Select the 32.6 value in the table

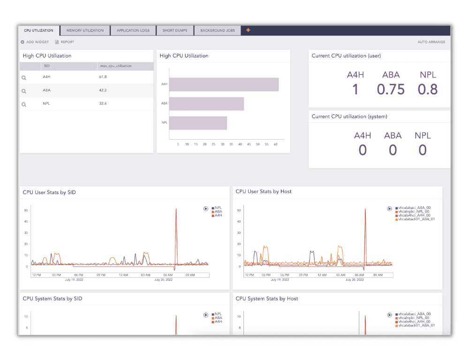pyautogui.click(x=103, y=103)
